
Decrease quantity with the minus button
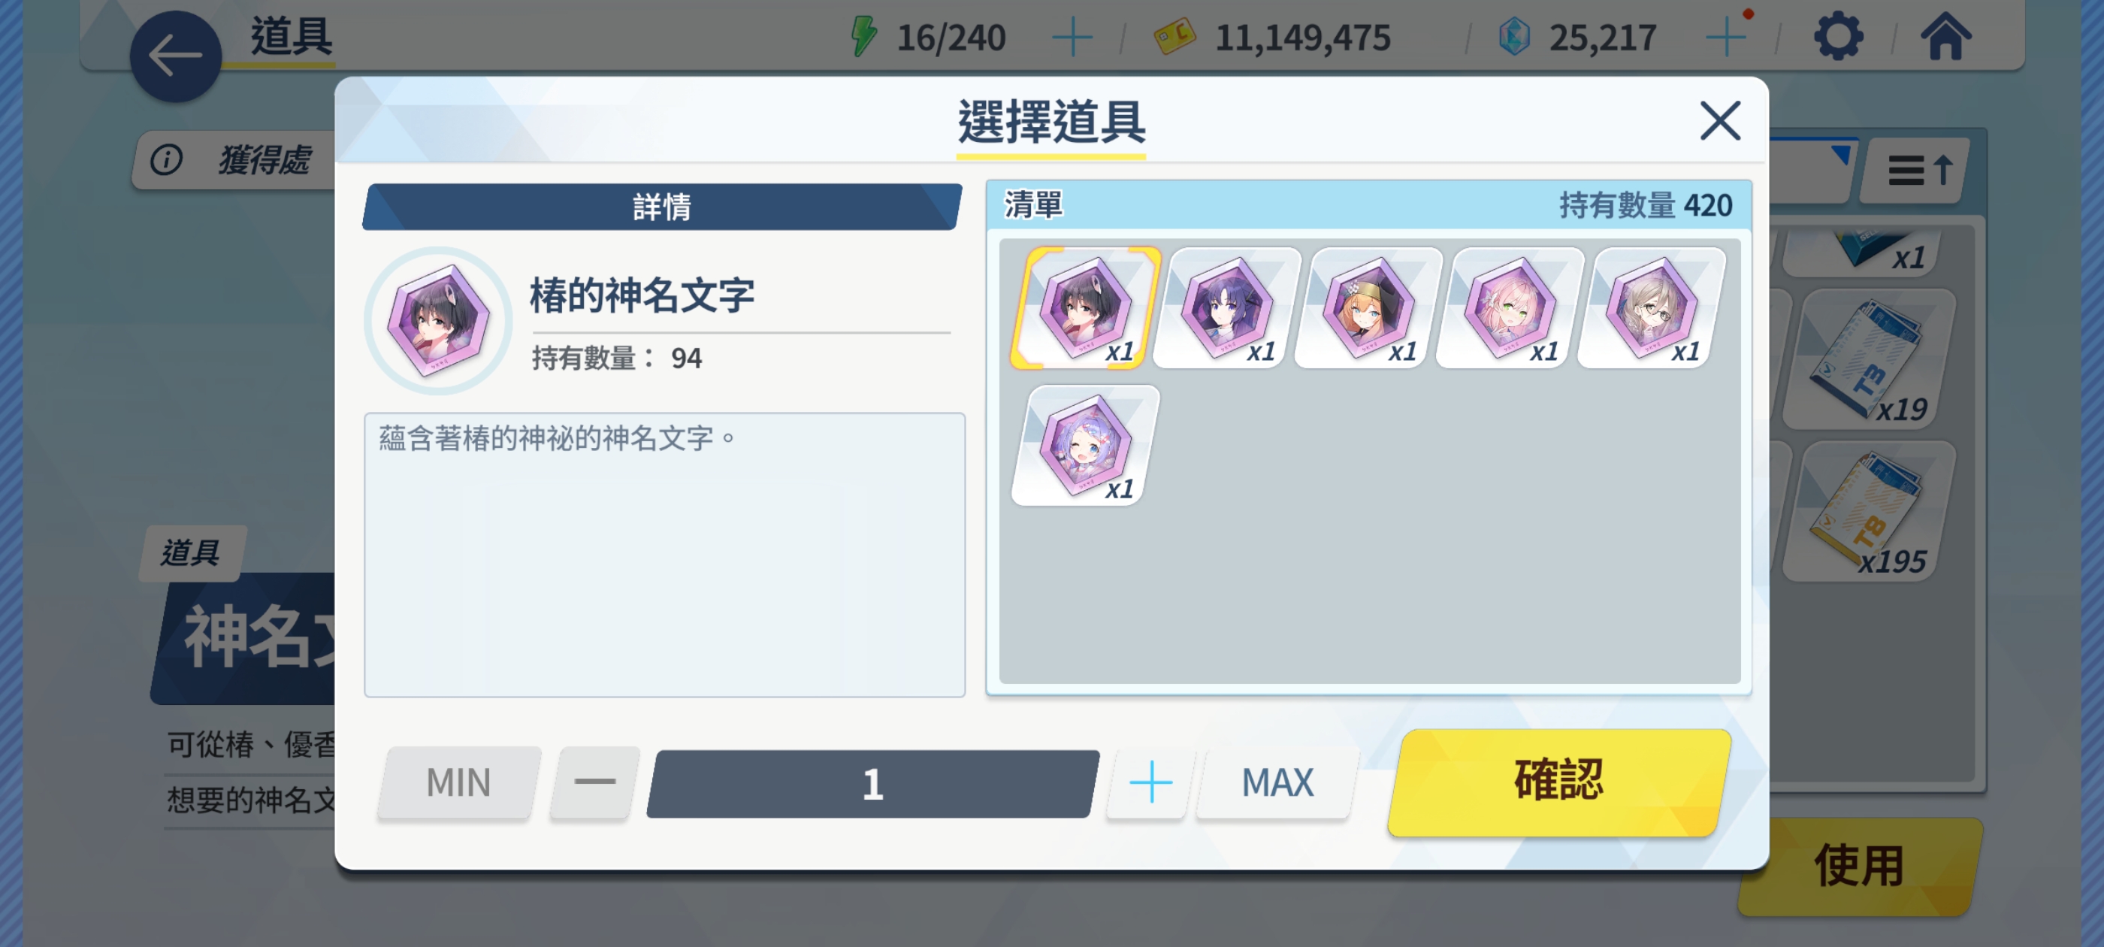[594, 782]
